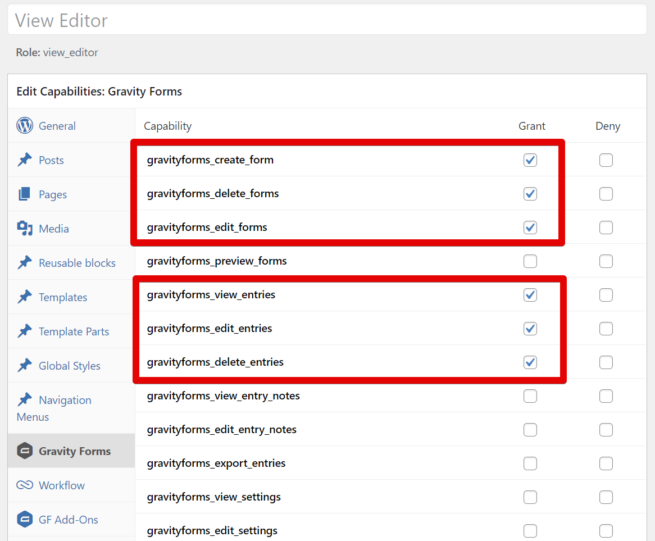Click the Media camera-music icon
The width and height of the screenshot is (655, 541).
[x=25, y=229]
